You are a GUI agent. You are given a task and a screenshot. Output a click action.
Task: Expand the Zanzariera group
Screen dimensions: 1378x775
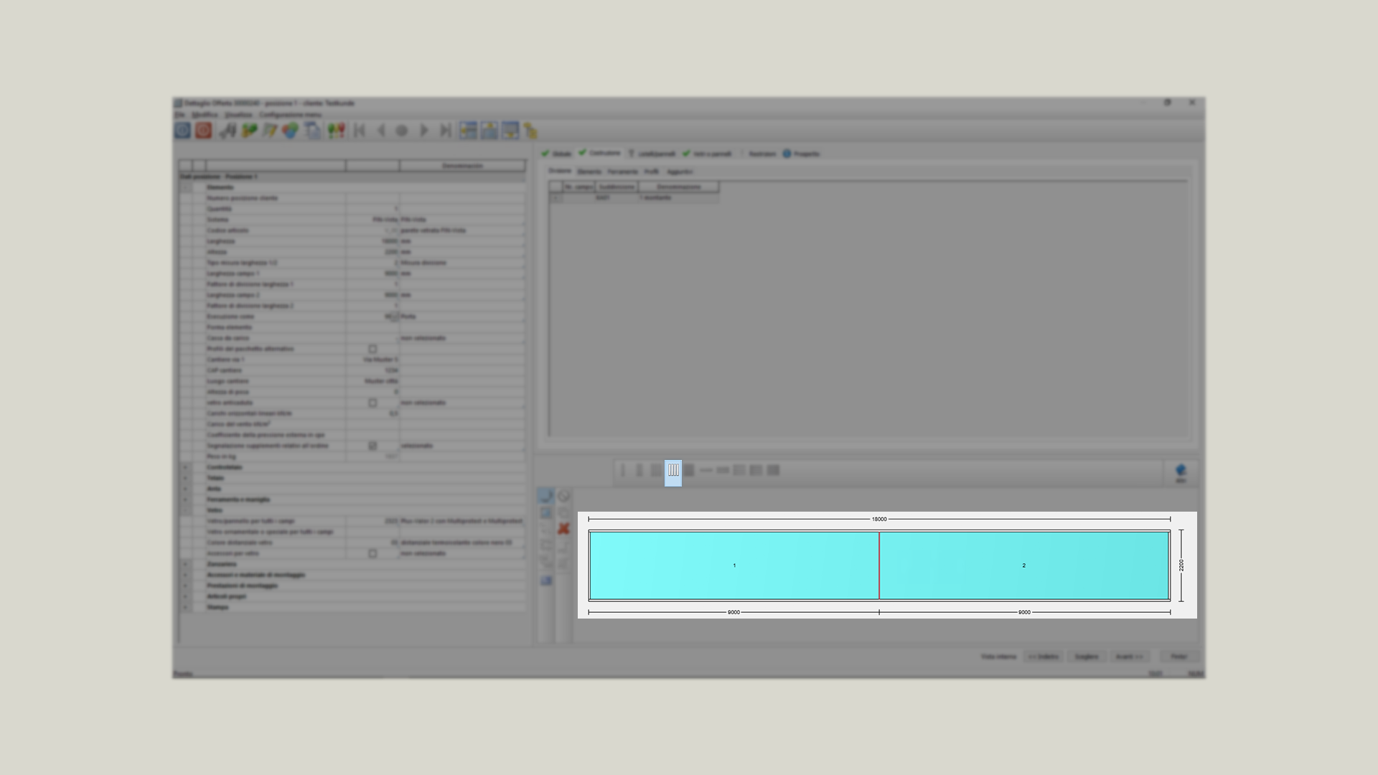[186, 564]
